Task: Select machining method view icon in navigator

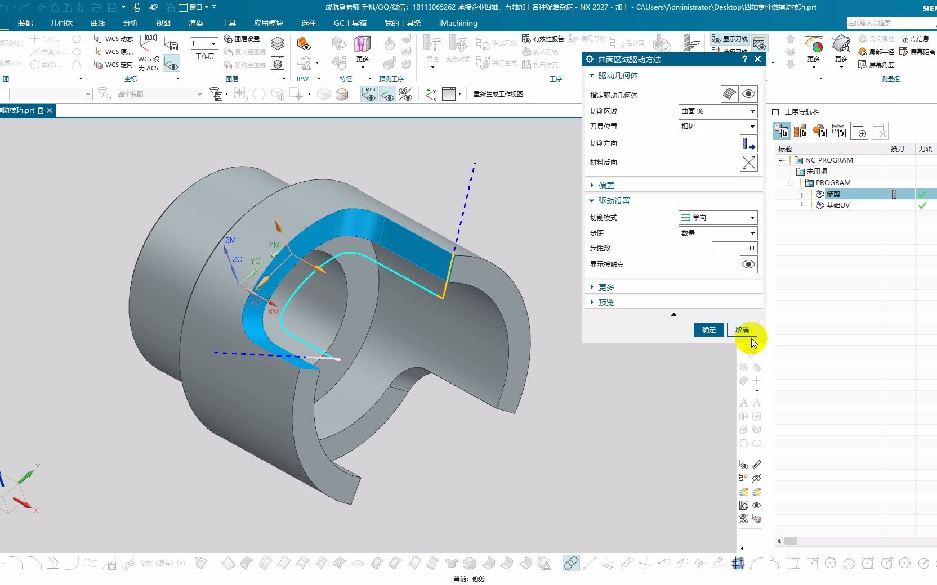Action: (839, 130)
